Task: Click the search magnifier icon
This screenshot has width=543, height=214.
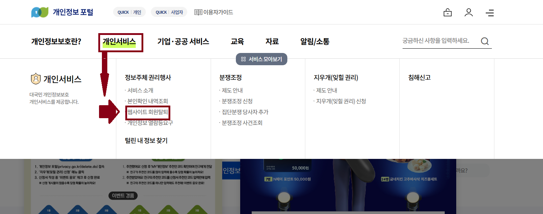Action: (485, 41)
